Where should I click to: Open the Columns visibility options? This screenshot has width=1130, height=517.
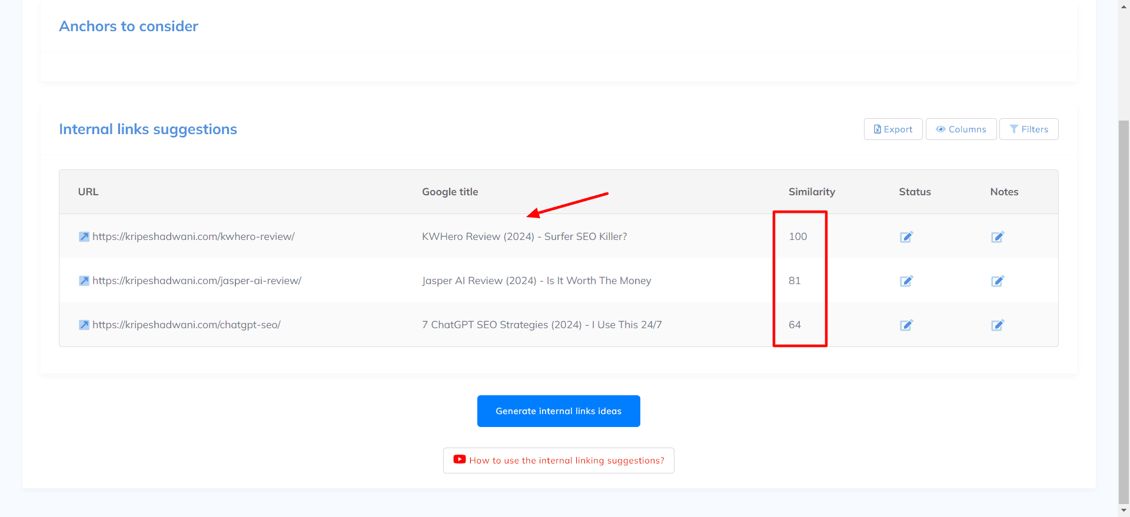pos(960,129)
